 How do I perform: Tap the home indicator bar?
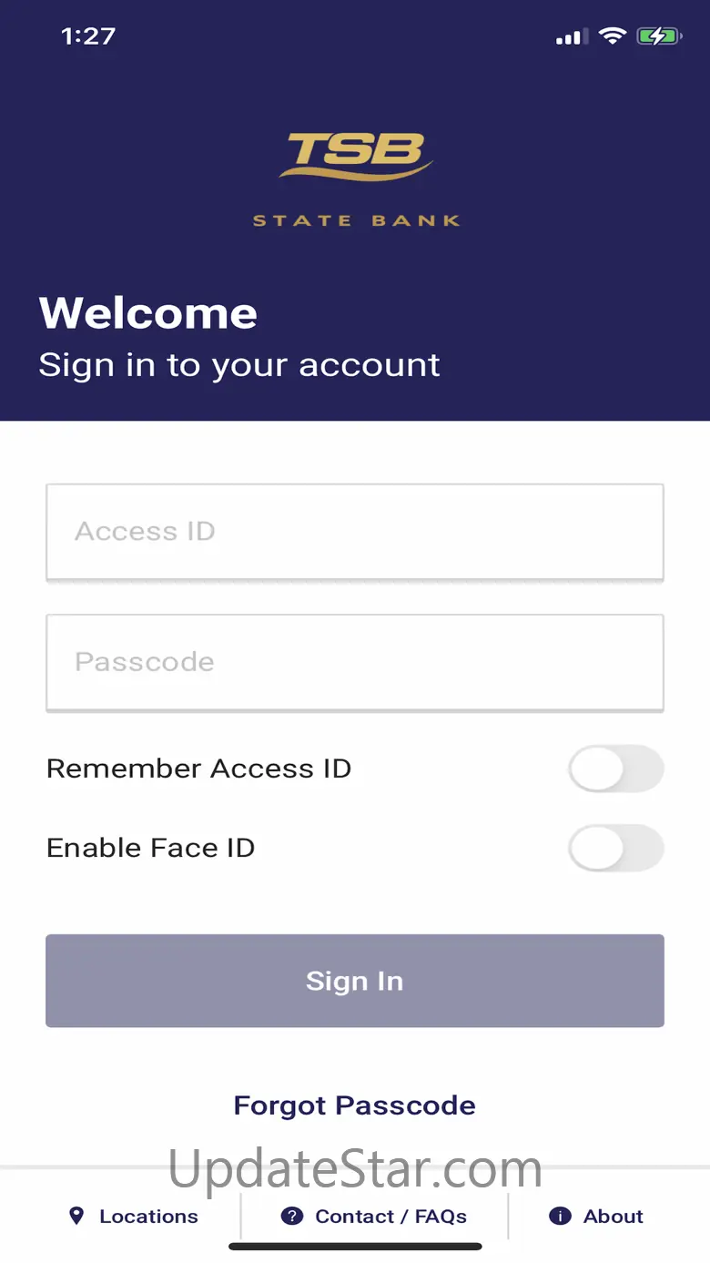click(x=355, y=1247)
